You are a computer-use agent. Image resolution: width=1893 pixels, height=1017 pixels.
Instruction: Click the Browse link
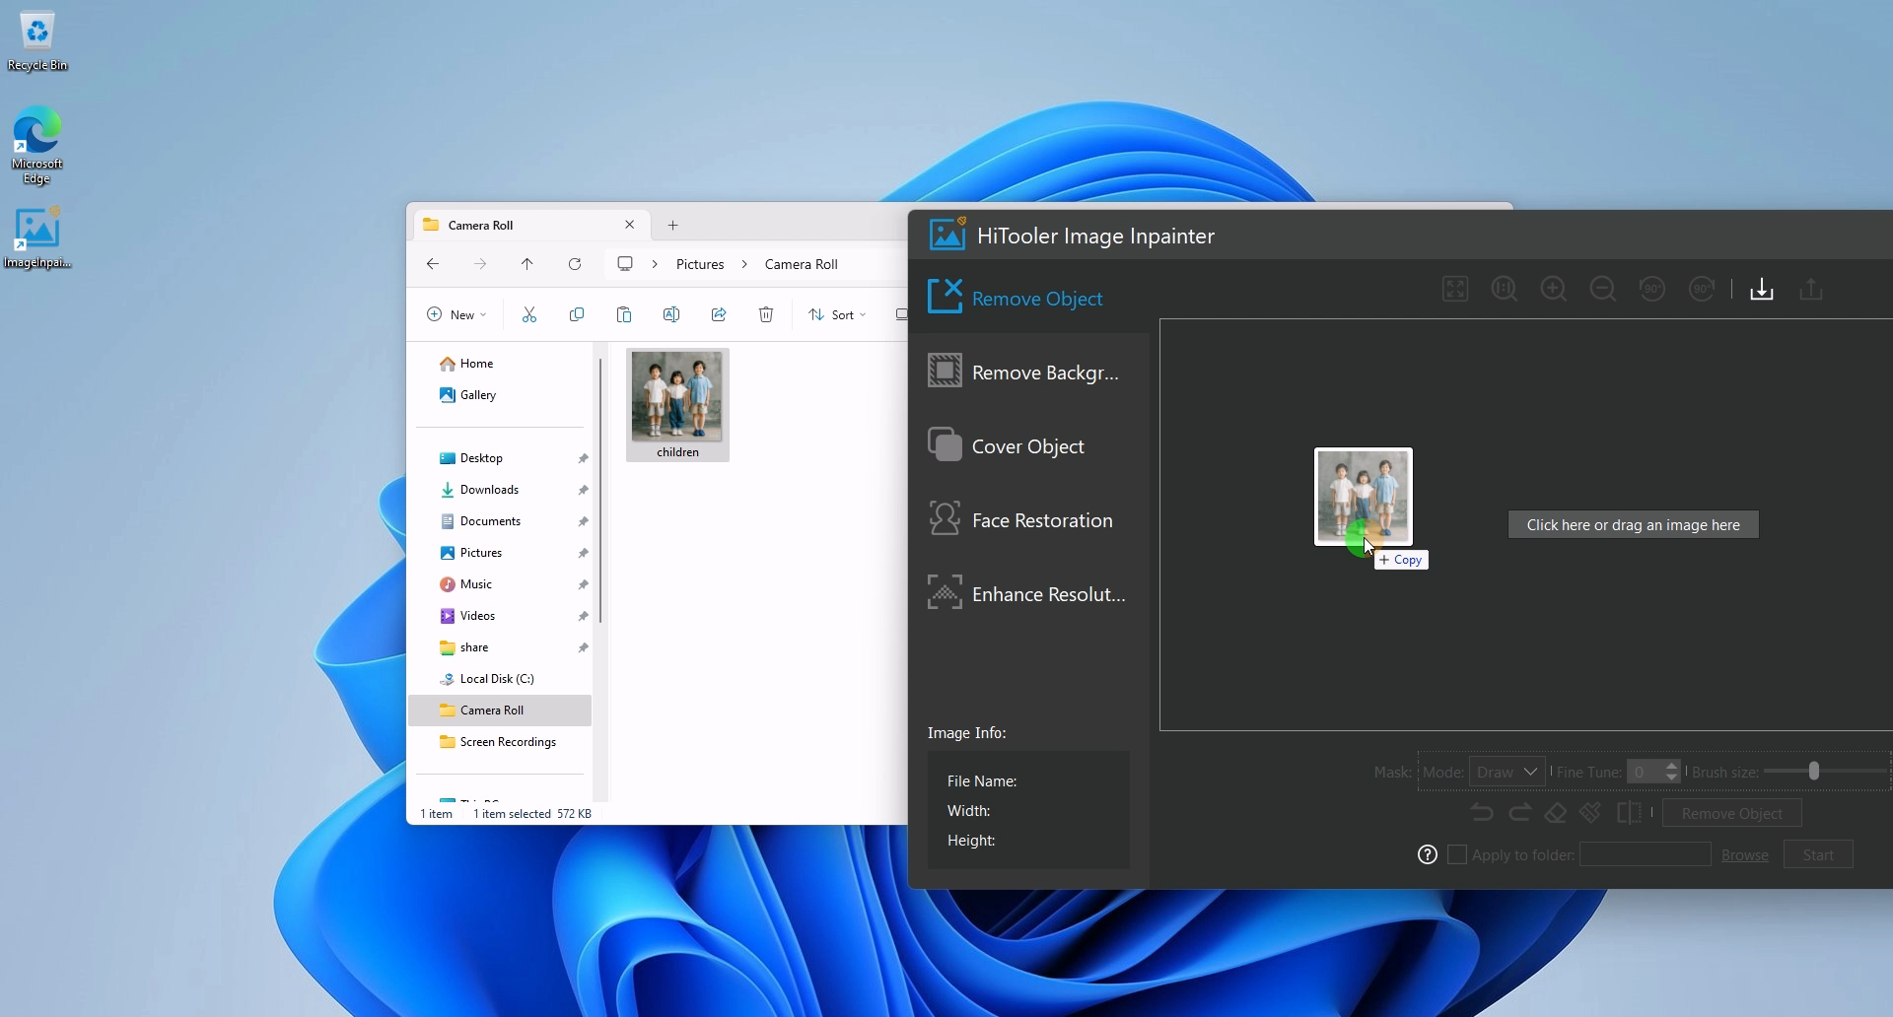point(1744,854)
